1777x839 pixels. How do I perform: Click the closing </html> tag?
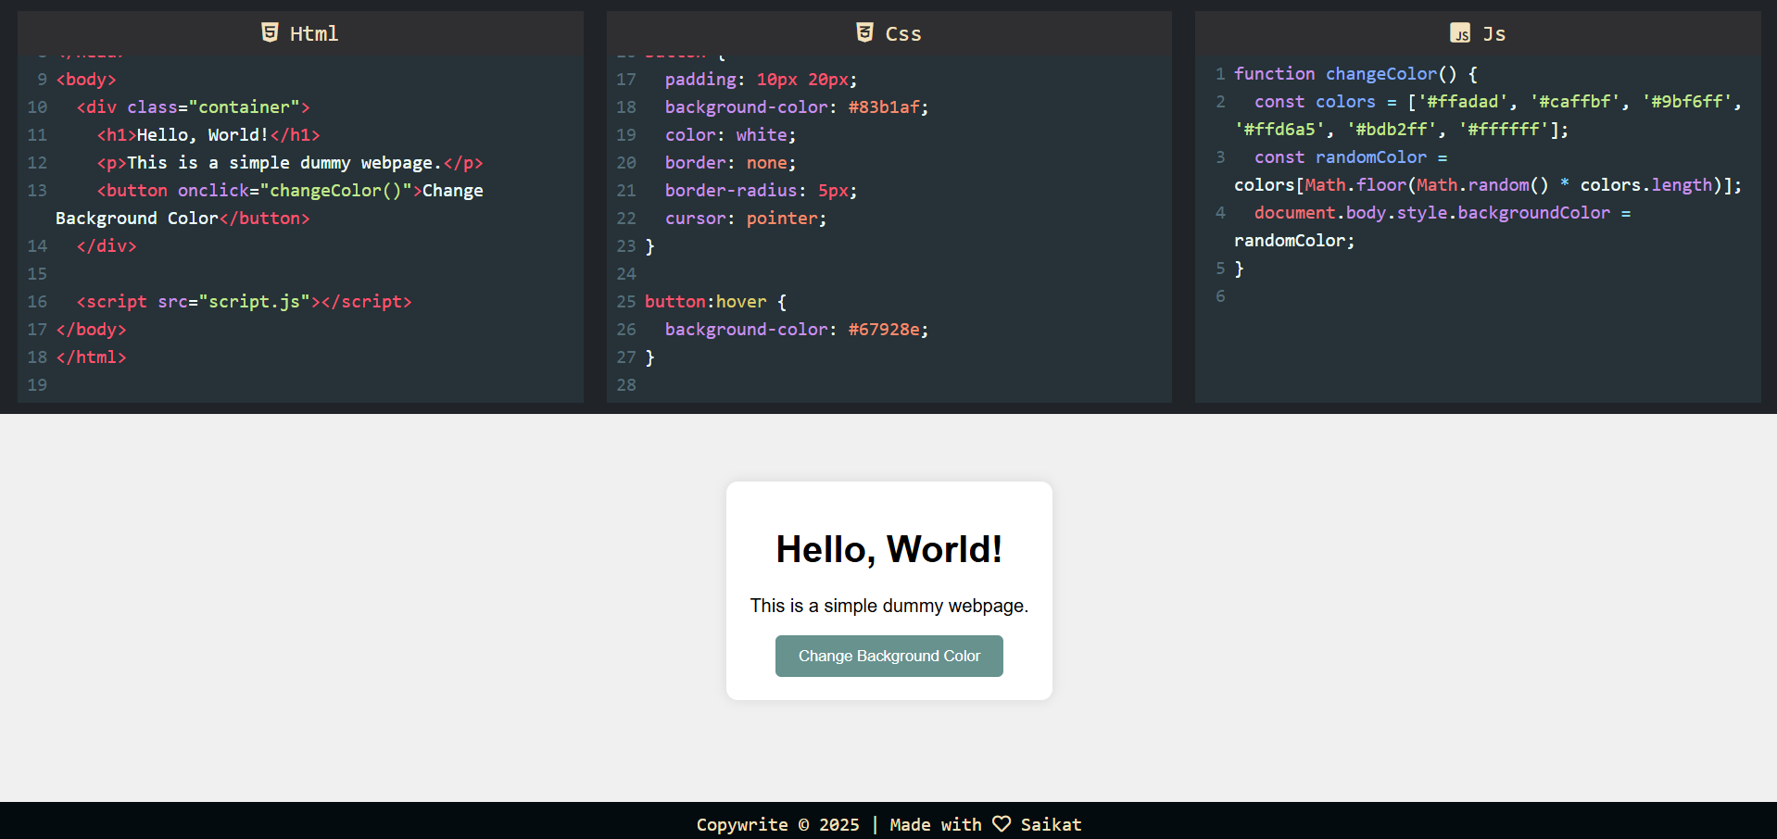tap(91, 357)
